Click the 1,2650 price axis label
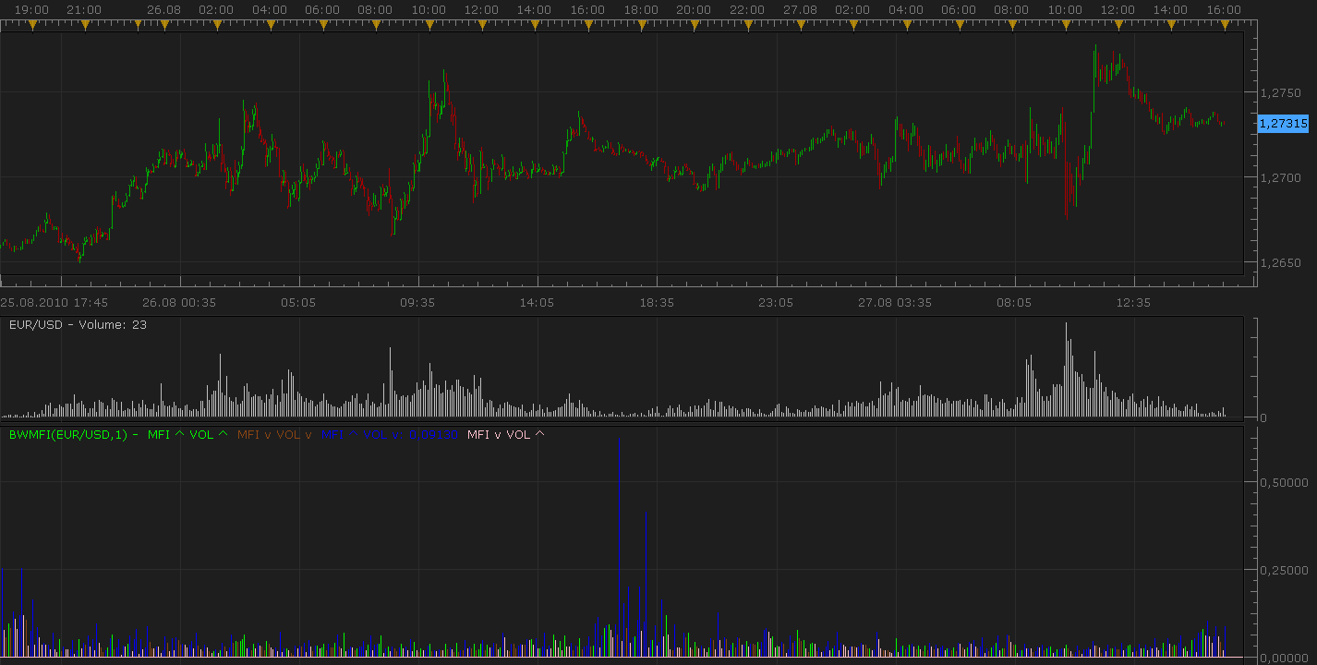Image resolution: width=1317 pixels, height=665 pixels. point(1281,263)
